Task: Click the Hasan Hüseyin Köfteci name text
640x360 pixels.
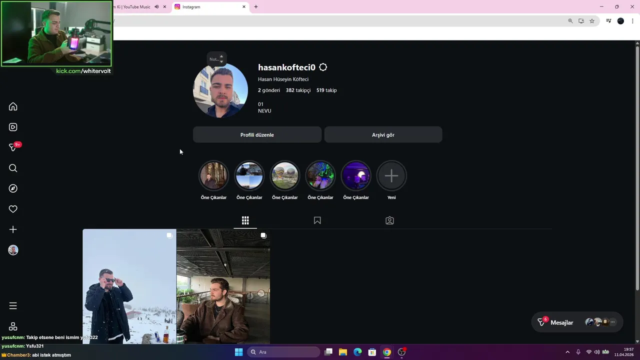Action: click(x=283, y=79)
